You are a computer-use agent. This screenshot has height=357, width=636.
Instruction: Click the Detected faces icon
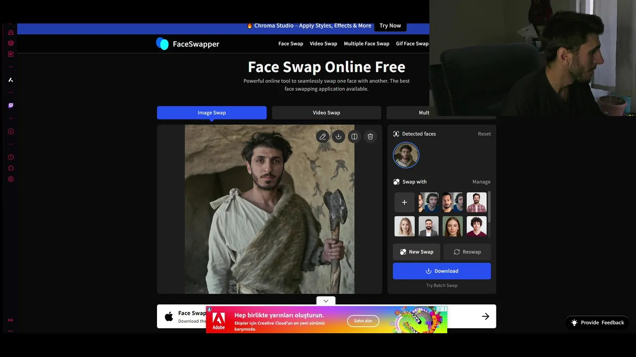point(396,134)
